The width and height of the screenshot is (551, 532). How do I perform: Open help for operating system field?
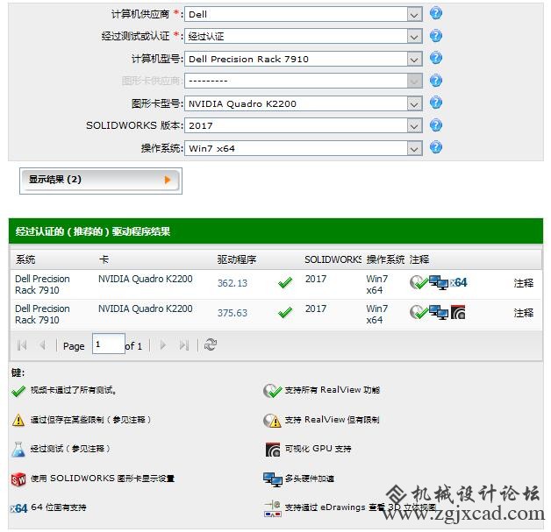(x=436, y=147)
